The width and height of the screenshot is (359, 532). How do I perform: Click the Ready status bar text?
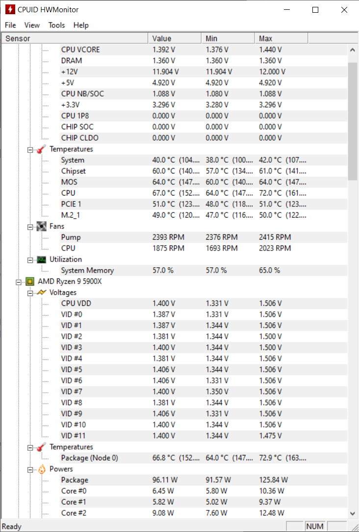pos(12,527)
